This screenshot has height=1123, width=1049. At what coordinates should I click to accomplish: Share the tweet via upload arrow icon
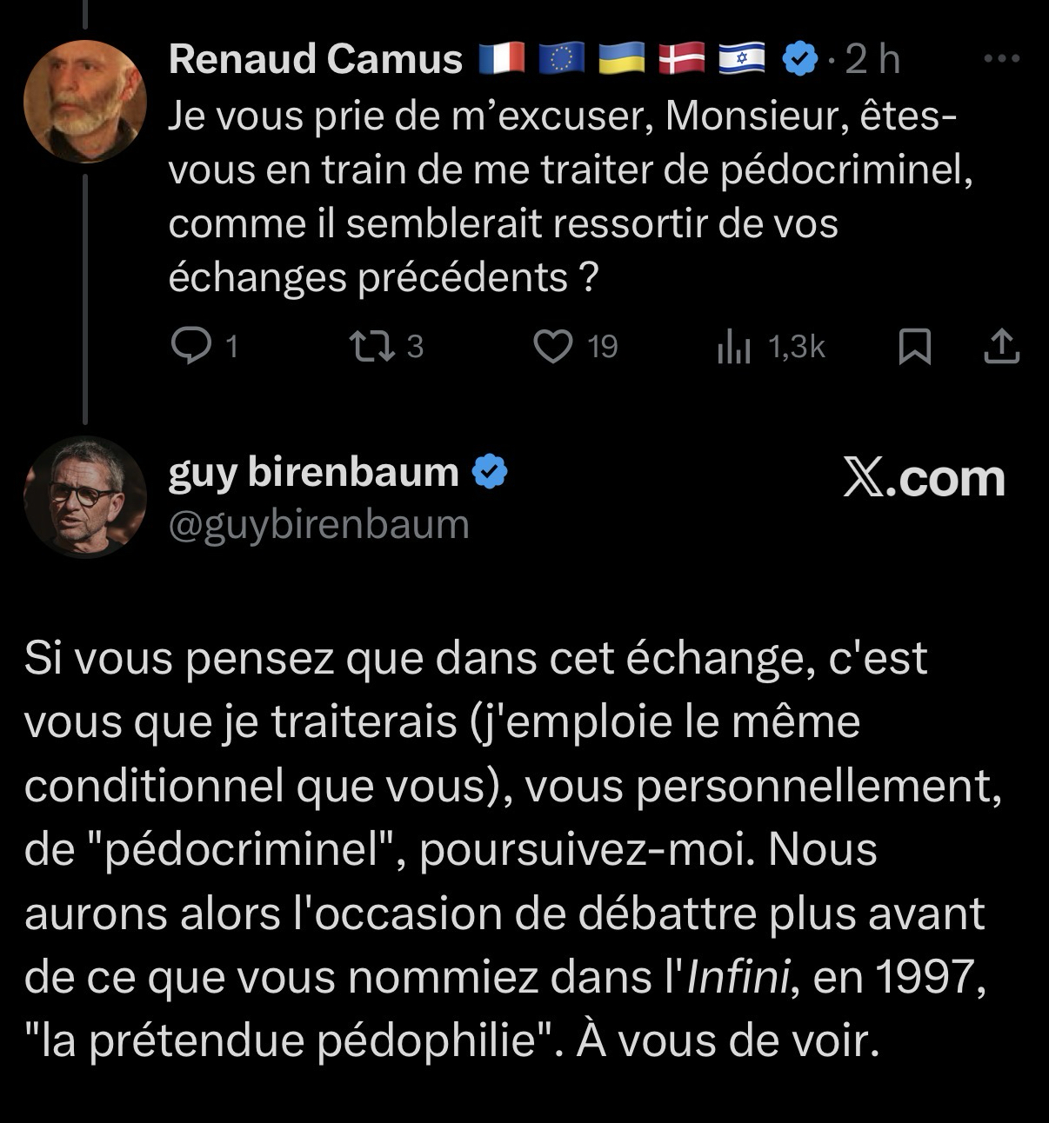[1001, 347]
